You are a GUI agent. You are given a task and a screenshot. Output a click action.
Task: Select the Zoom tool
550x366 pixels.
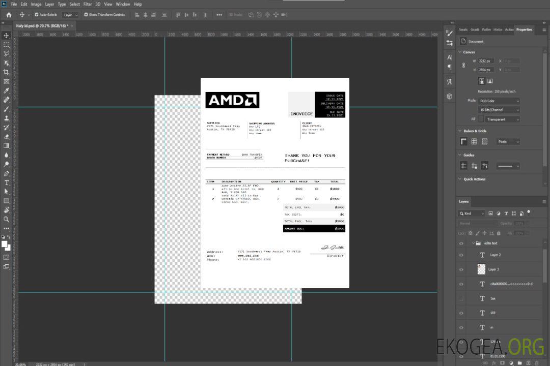tap(6, 219)
